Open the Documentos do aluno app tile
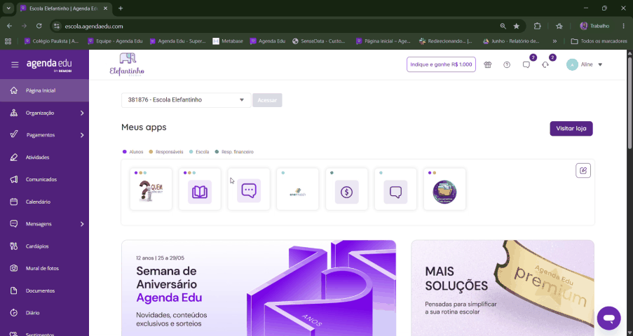Screen dimensions: 633x336 click(x=444, y=189)
